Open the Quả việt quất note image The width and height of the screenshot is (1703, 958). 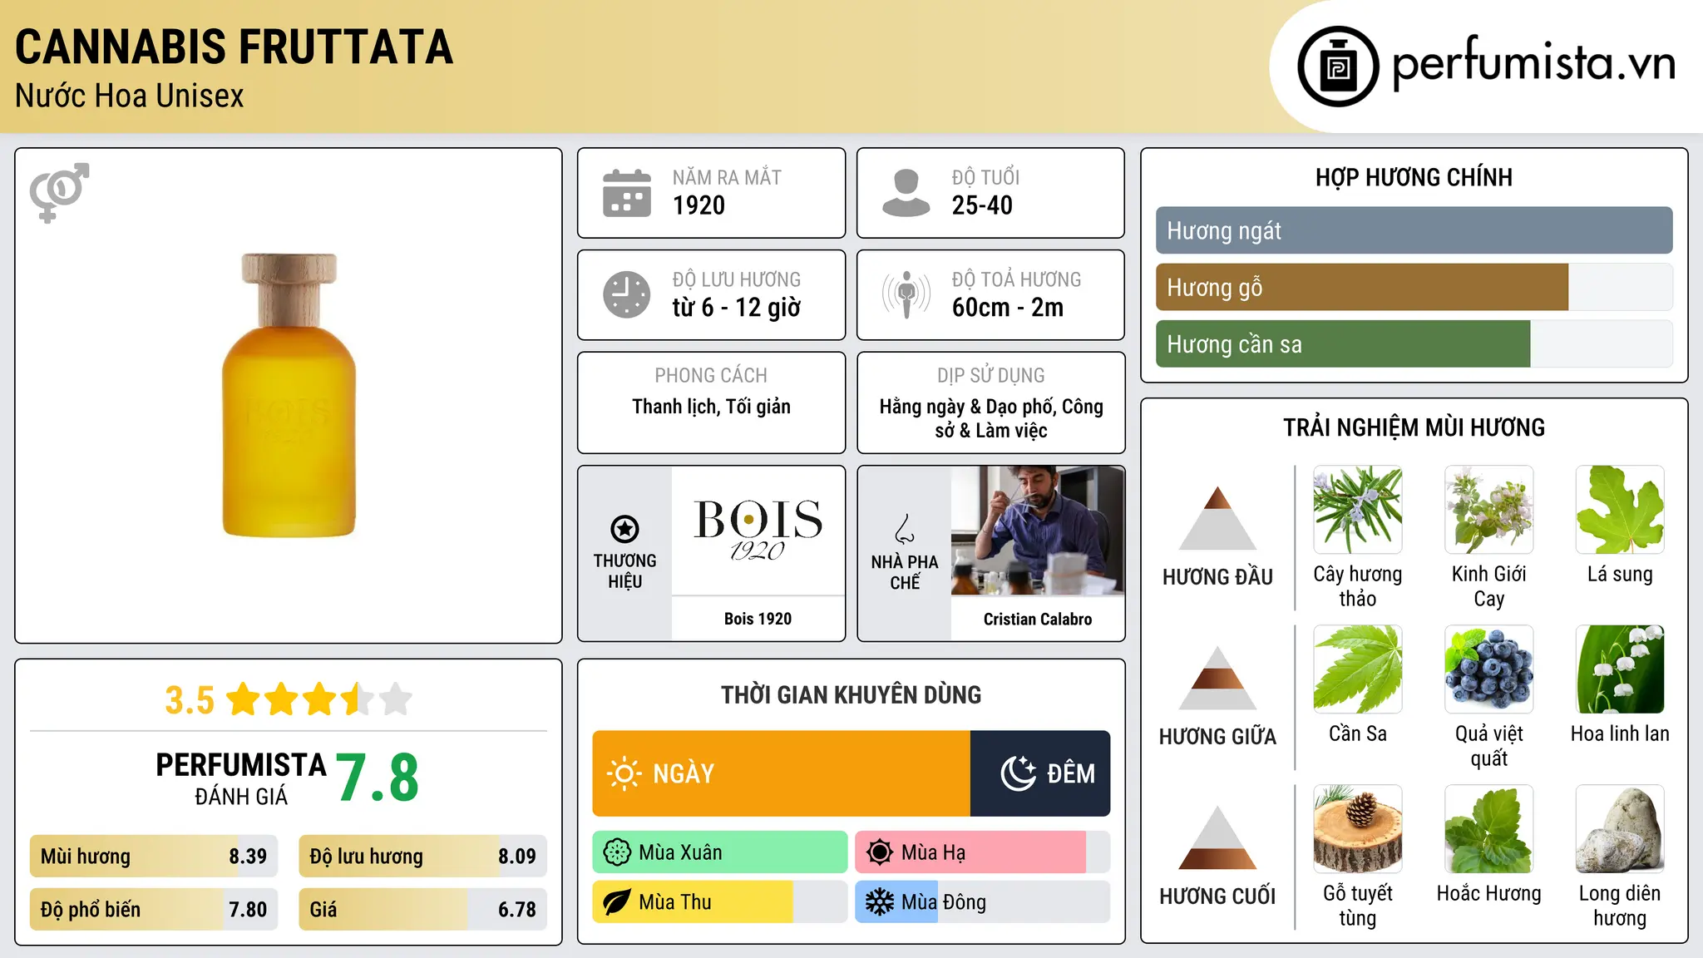pyautogui.click(x=1489, y=669)
